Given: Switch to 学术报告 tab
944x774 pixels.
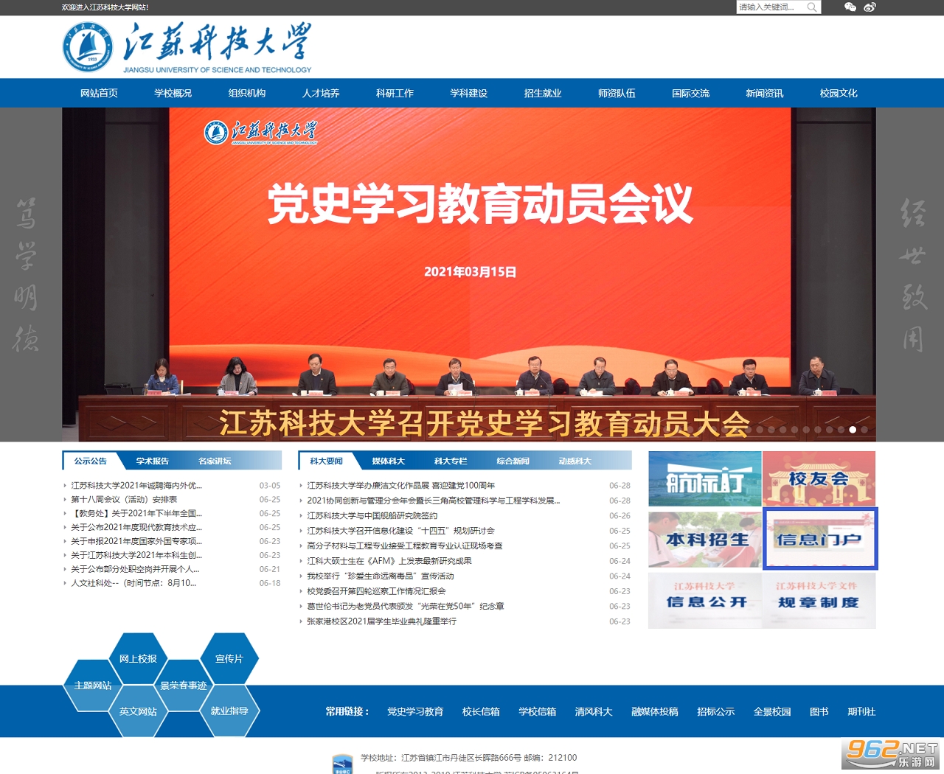Looking at the screenshot, I should pyautogui.click(x=153, y=461).
